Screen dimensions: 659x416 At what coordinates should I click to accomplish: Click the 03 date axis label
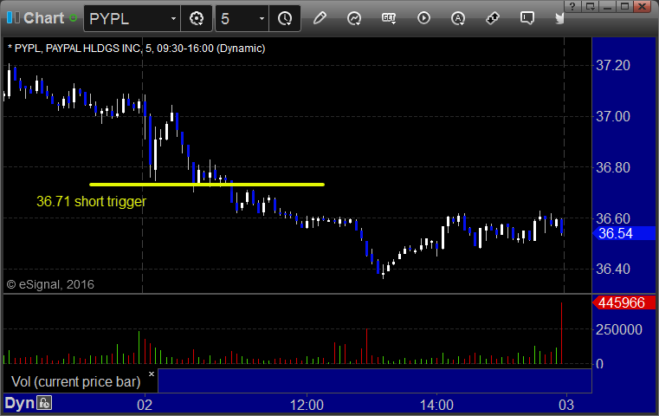(x=566, y=405)
